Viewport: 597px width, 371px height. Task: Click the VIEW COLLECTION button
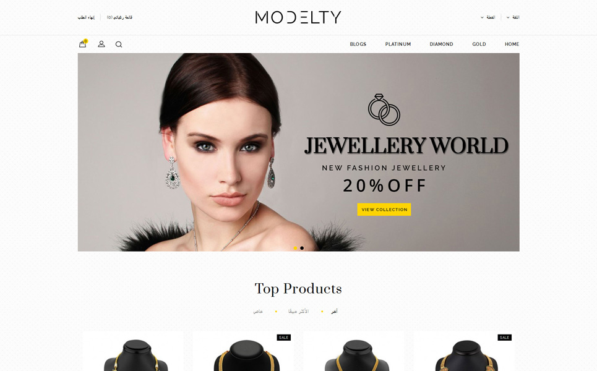tap(384, 209)
